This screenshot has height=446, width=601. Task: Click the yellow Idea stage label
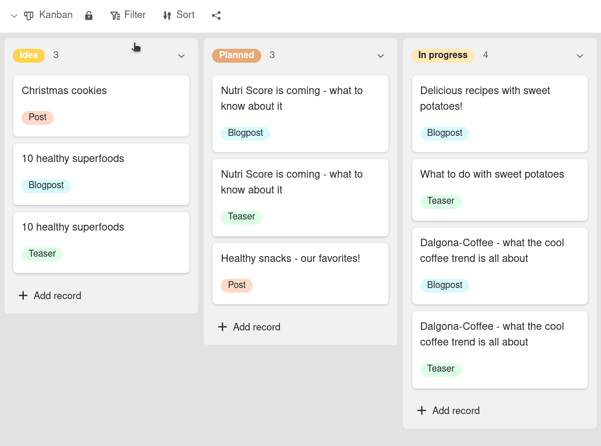[x=28, y=55]
